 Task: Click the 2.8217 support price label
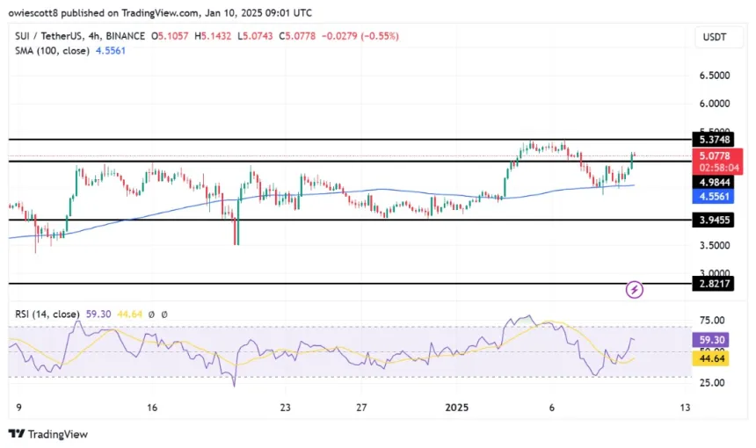click(713, 284)
